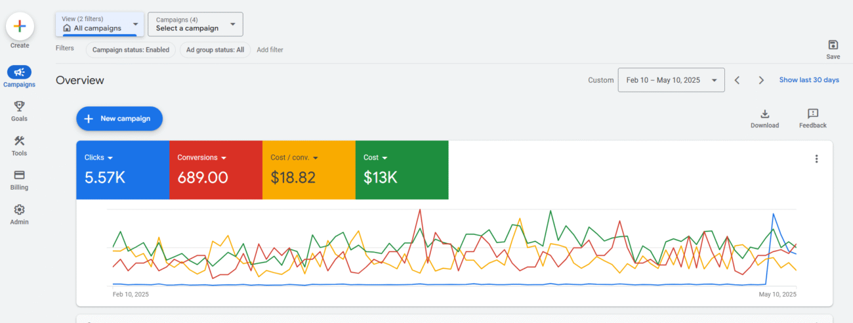Go to previous date range arrow
The image size is (853, 323).
pyautogui.click(x=737, y=80)
